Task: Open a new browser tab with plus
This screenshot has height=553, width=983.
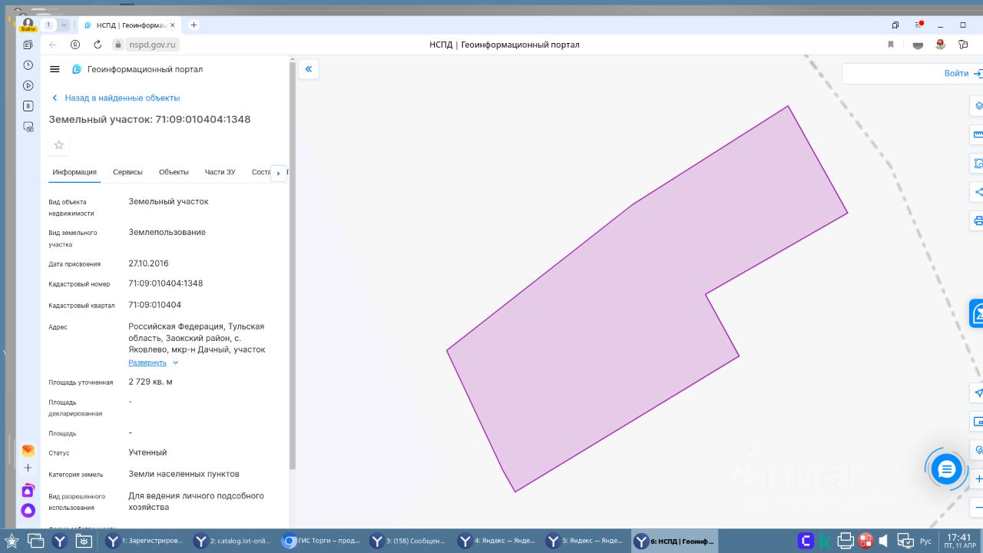Action: 194,25
